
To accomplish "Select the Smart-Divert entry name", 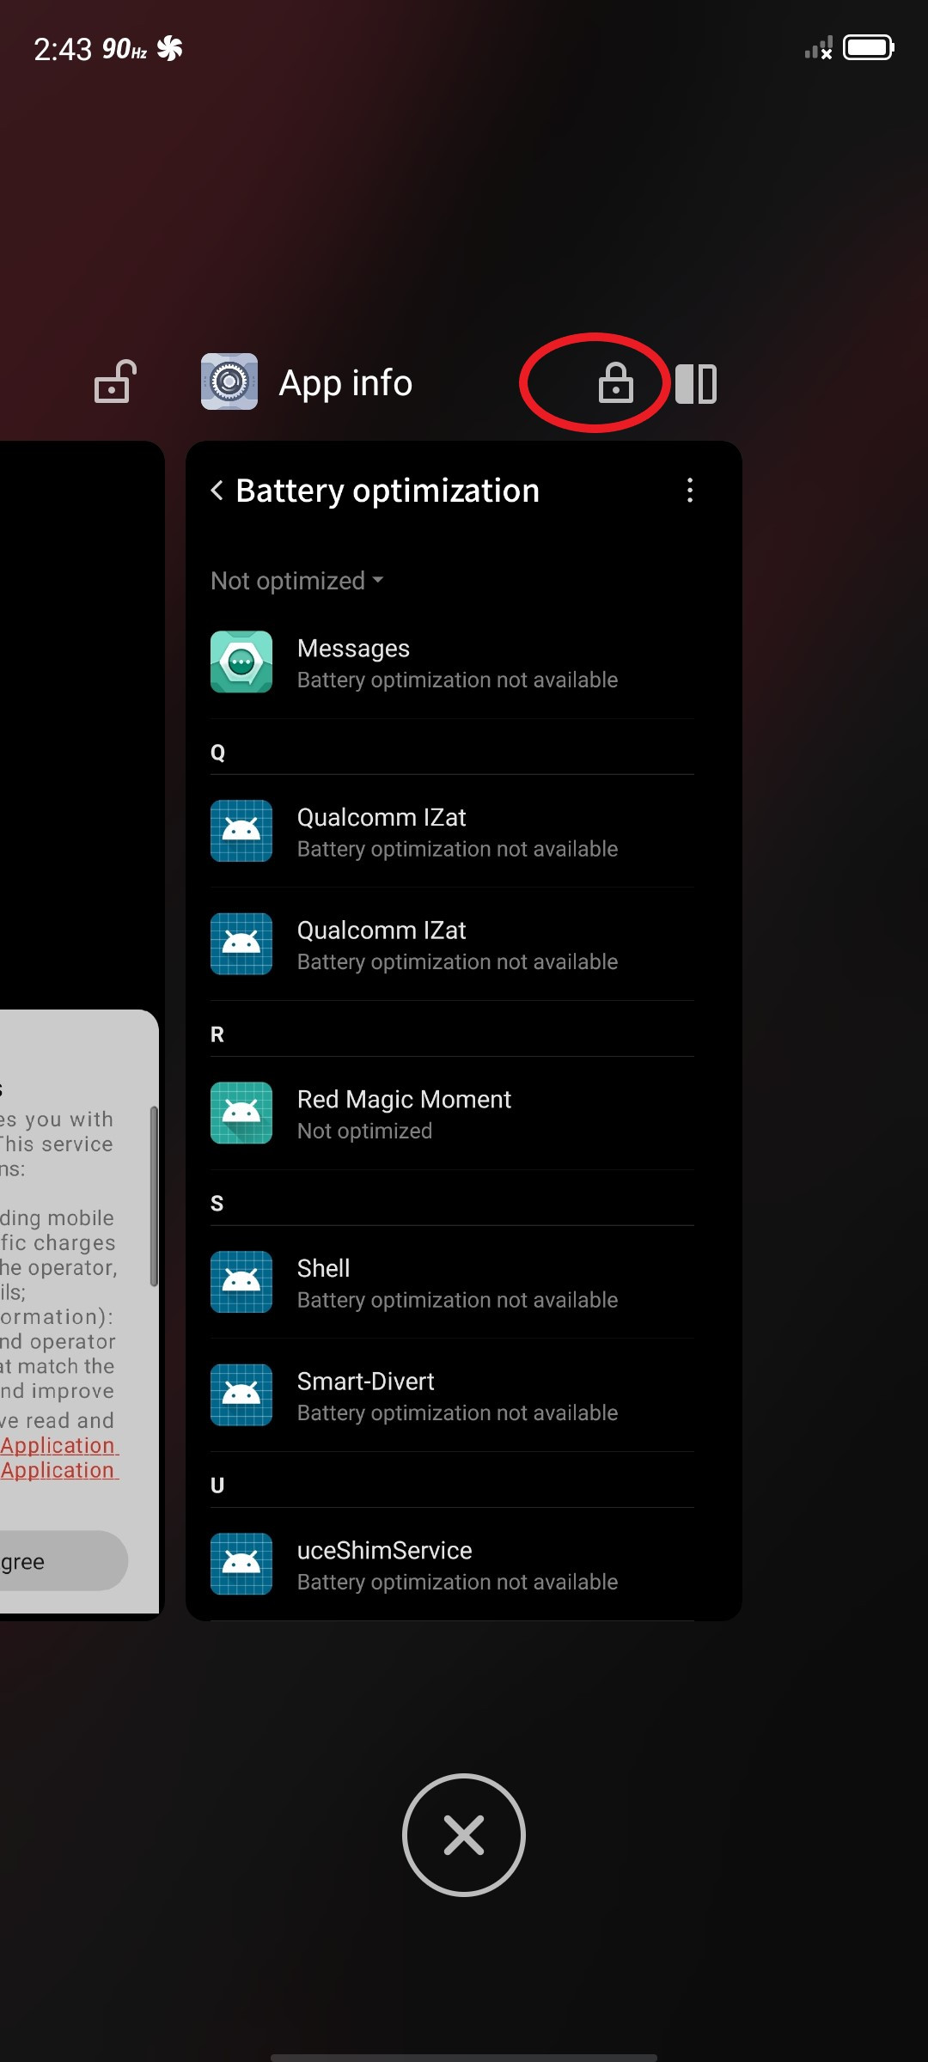I will 365,1381.
